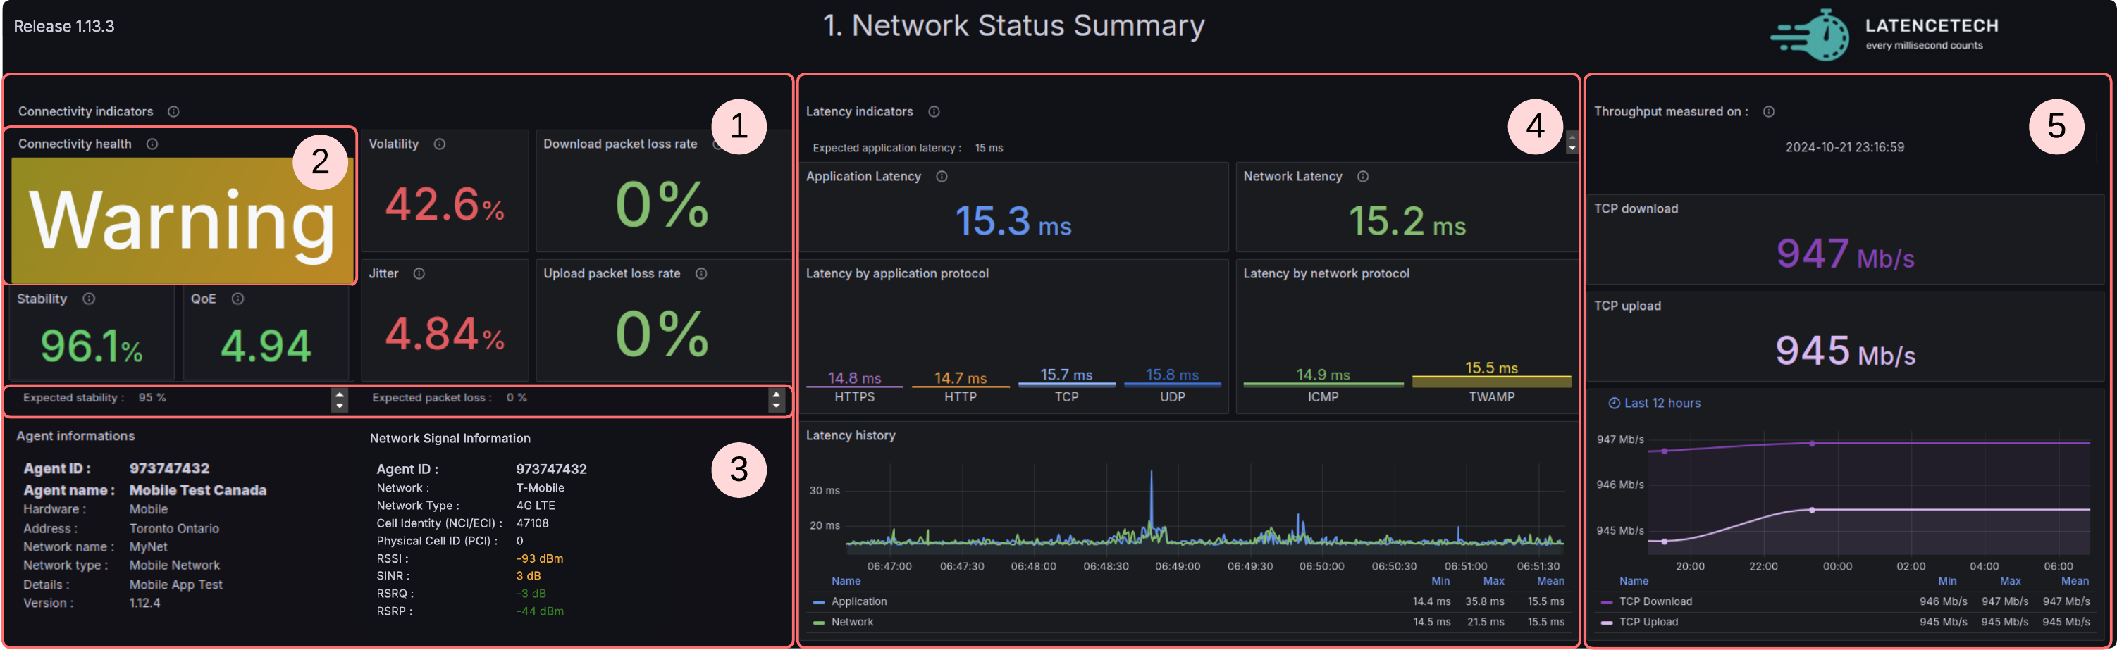Increase Expected packet loss with the up arrow
2117x650 pixels.
click(x=776, y=394)
